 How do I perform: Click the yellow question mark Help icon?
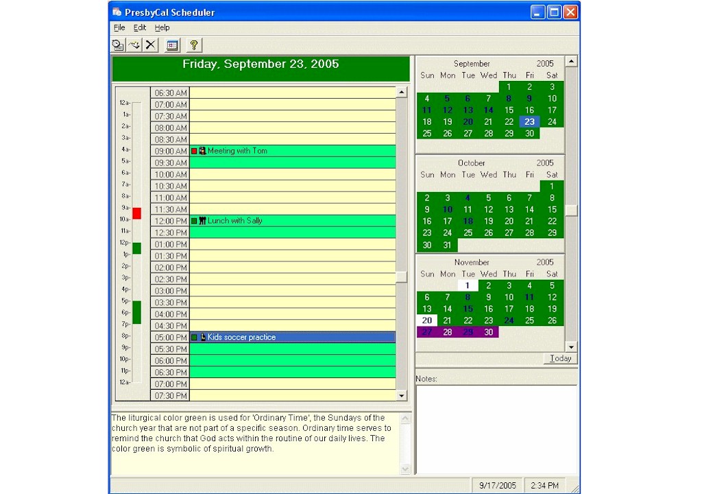(x=194, y=45)
